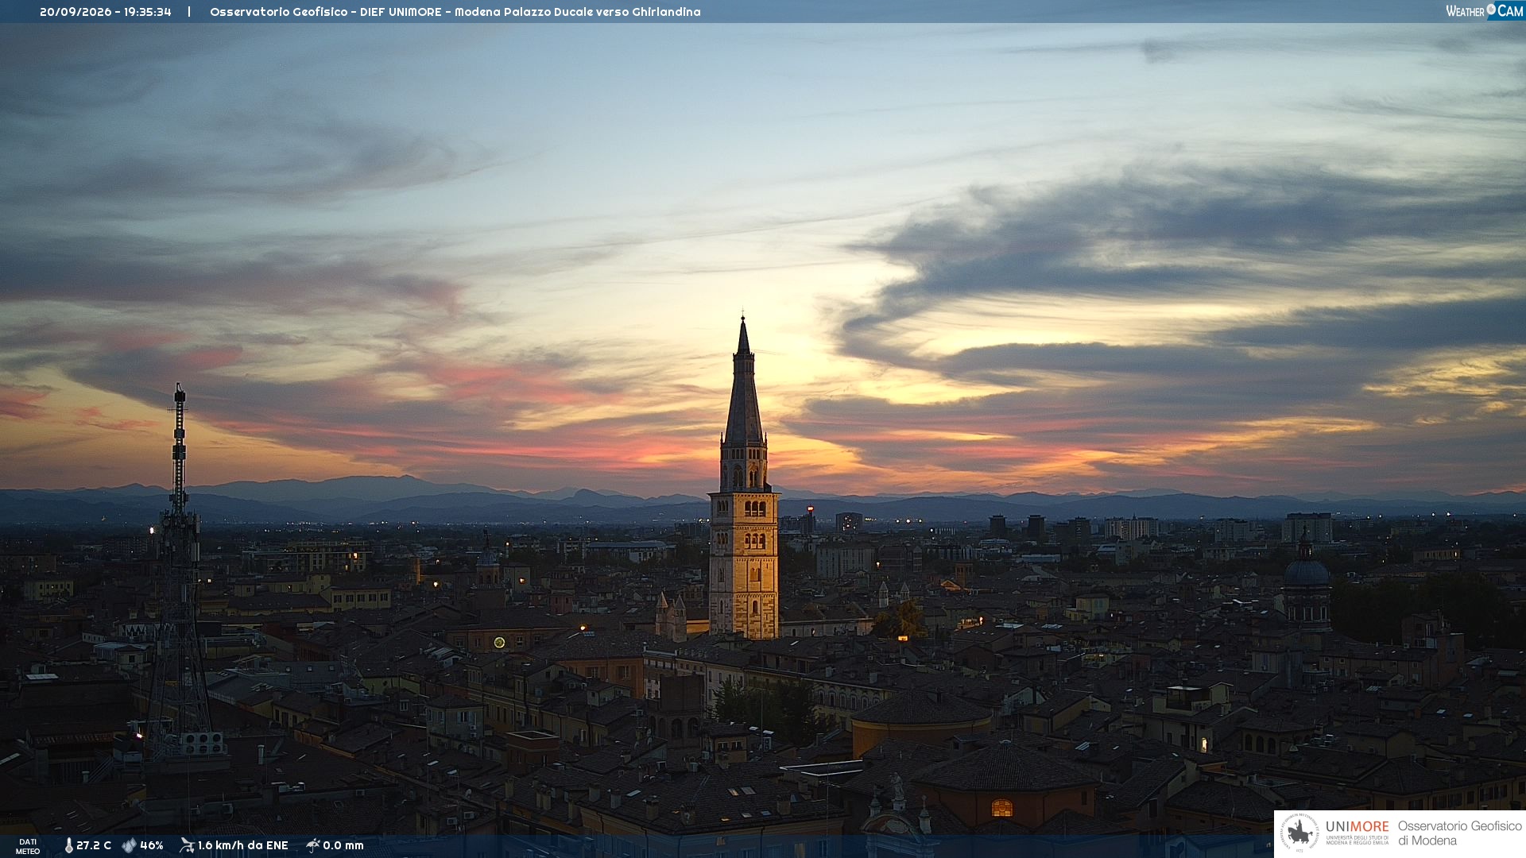This screenshot has width=1526, height=858.
Task: Click the rain umbrella precipitation icon
Action: 312,845
